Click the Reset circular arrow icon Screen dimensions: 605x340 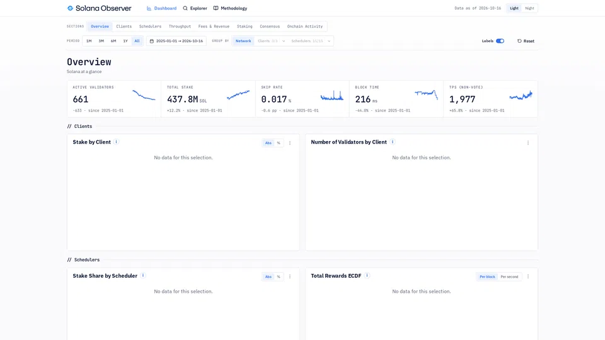[519, 41]
